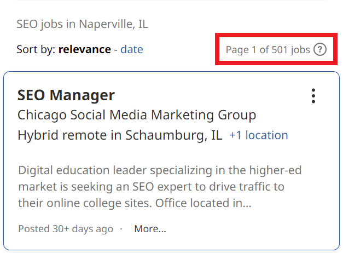343x253 pixels.
Task: Click 'SEO jobs in Naperville, IL' heading
Action: 82,24
